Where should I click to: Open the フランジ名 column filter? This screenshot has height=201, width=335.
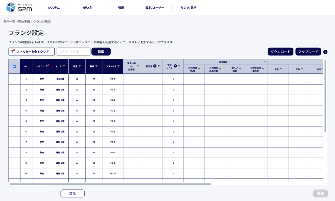click(118, 66)
